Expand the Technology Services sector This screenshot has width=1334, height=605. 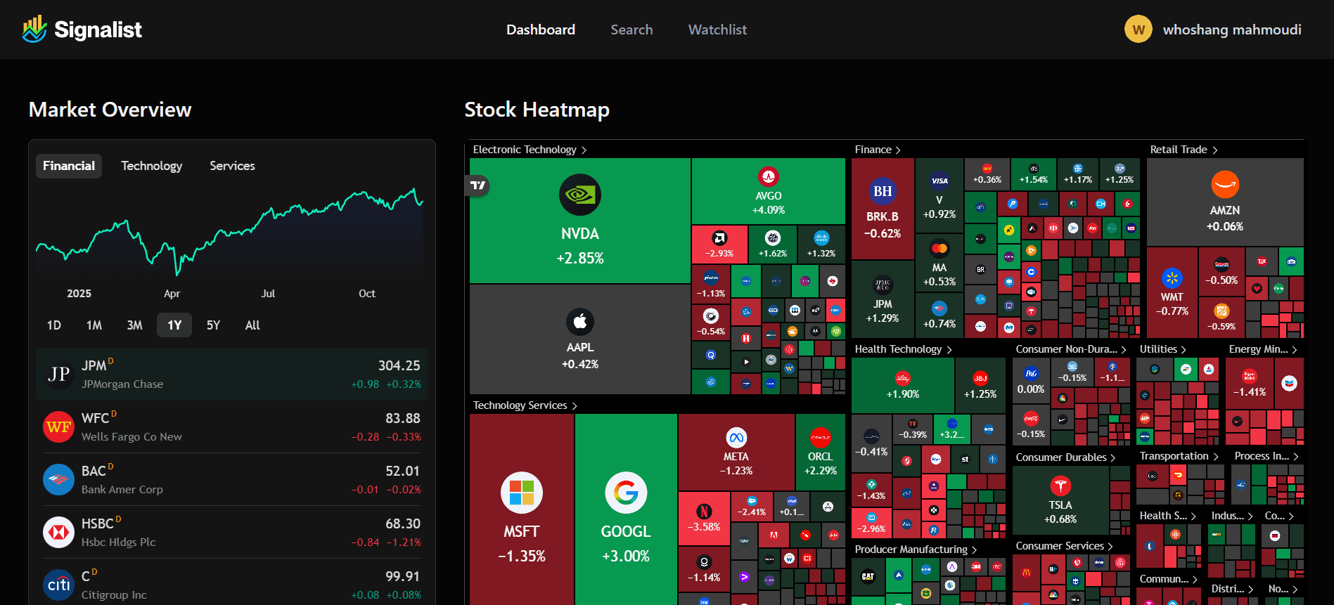pyautogui.click(x=525, y=405)
